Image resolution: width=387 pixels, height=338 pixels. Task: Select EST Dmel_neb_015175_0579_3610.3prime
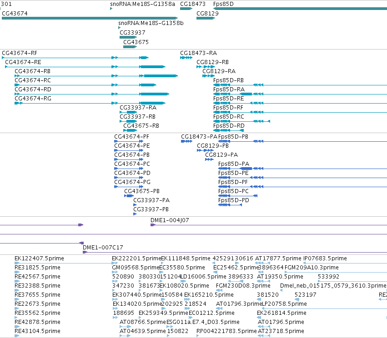pos(333,286)
